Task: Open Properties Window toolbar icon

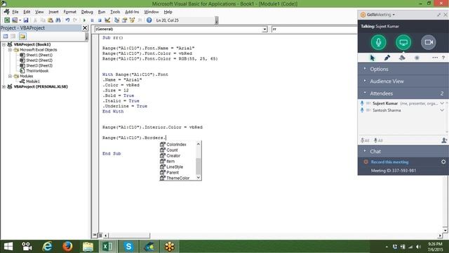Action: [x=124, y=20]
